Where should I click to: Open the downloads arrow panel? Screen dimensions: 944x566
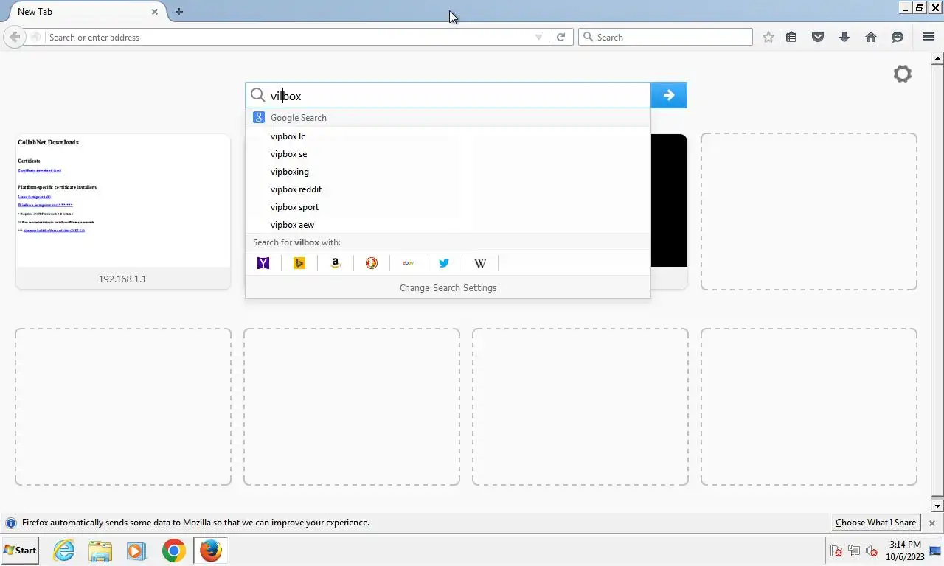click(844, 37)
